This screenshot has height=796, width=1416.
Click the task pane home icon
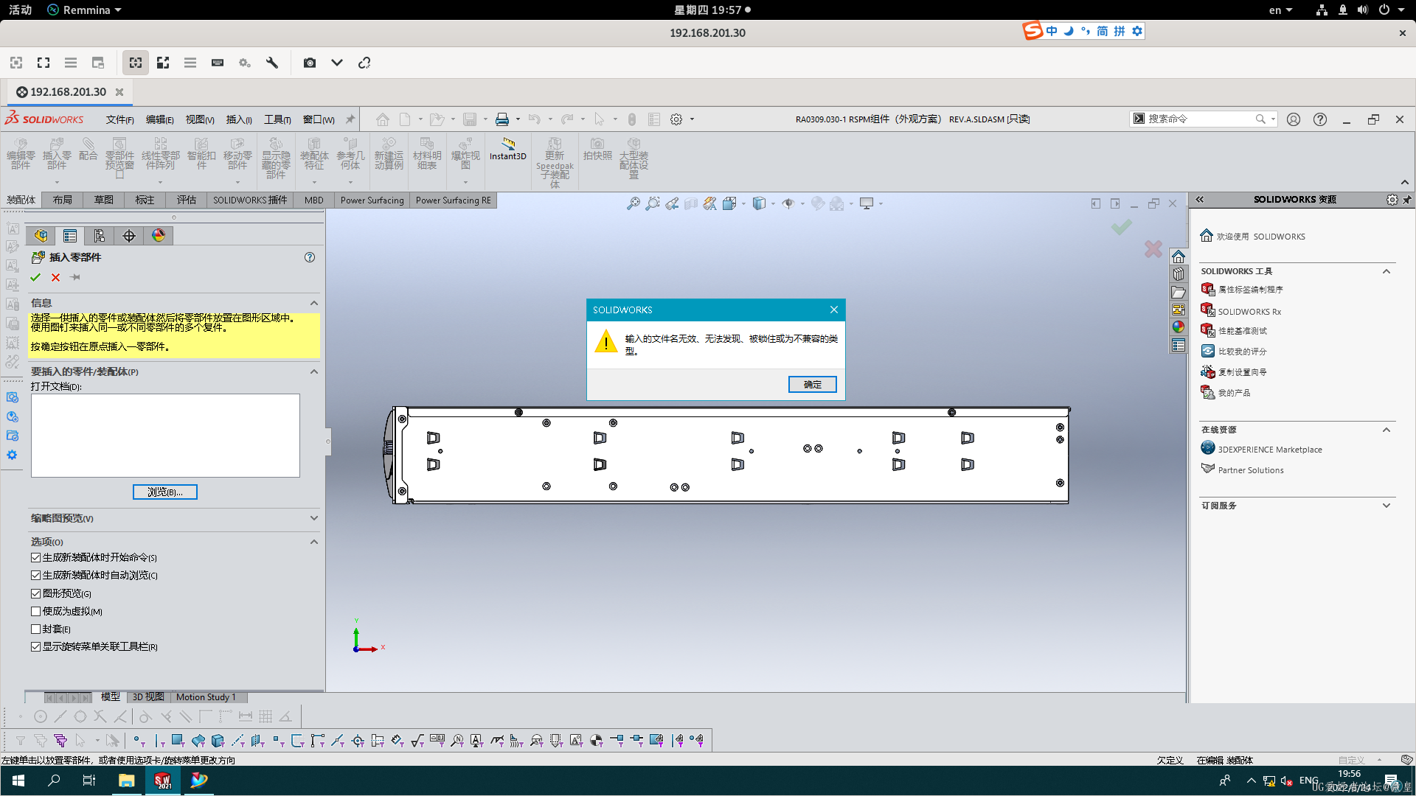pyautogui.click(x=1179, y=256)
